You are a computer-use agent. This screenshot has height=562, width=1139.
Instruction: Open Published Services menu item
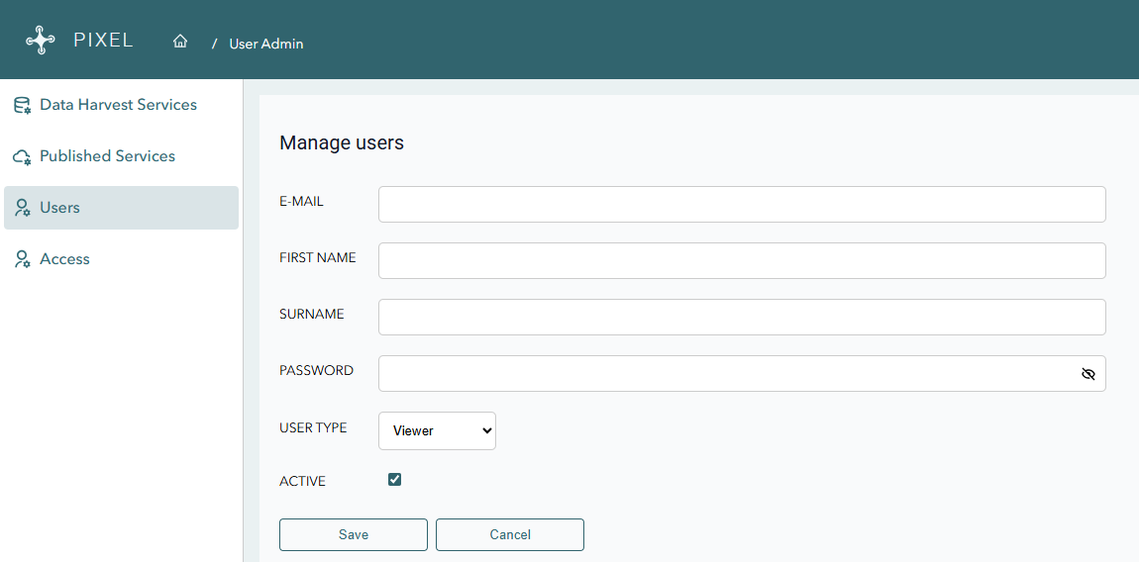[x=107, y=156]
